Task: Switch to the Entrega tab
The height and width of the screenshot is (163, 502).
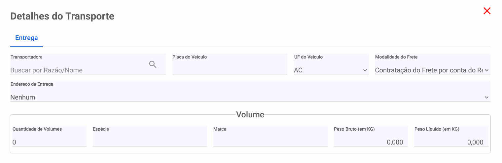Action: tap(26, 38)
